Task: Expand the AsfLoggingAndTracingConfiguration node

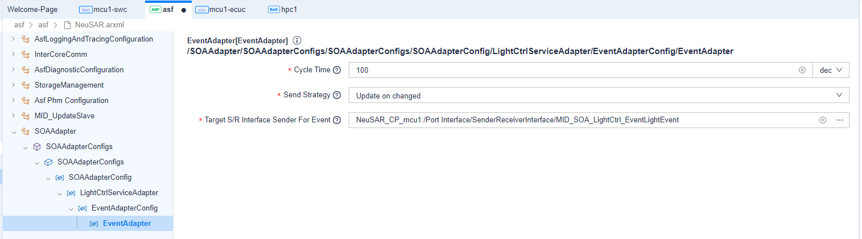Action: coord(13,39)
